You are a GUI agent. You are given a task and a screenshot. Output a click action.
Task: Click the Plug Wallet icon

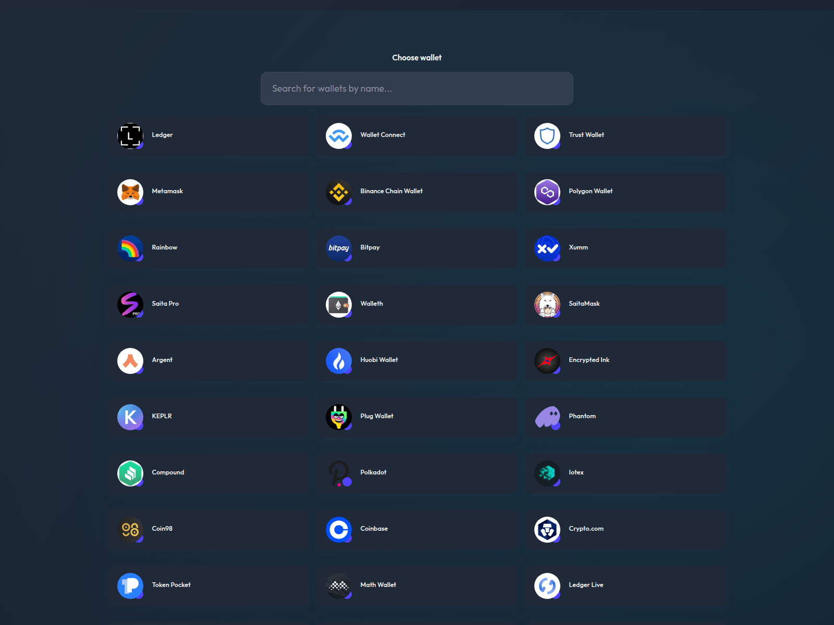(339, 417)
